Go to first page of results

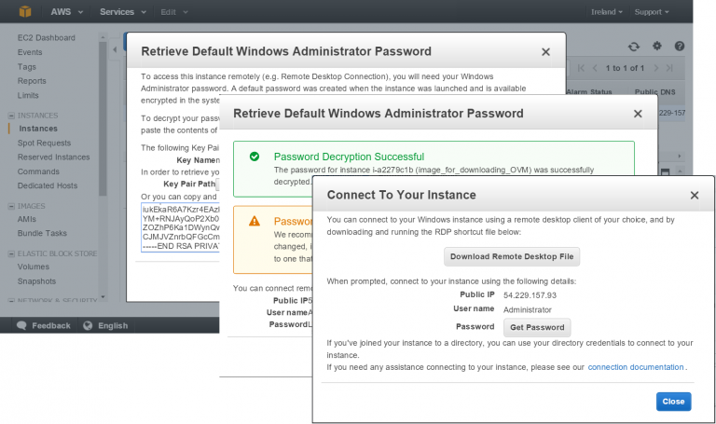point(581,68)
